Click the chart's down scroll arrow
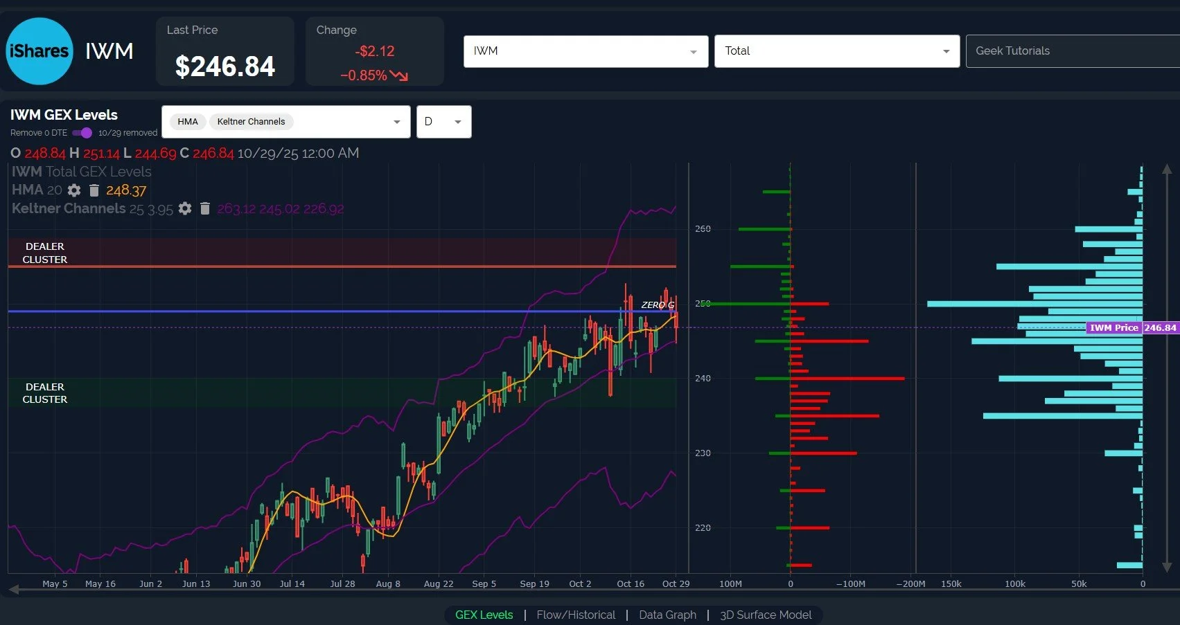The width and height of the screenshot is (1180, 625). pos(1167,568)
